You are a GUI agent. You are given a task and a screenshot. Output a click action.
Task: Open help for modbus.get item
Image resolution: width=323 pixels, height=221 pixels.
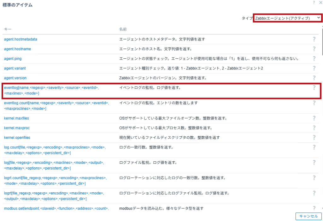coord(314,209)
